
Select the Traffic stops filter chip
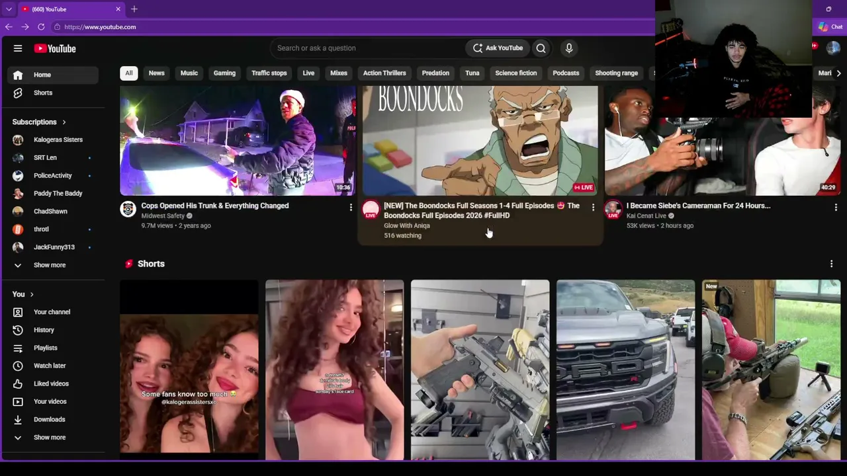click(269, 73)
